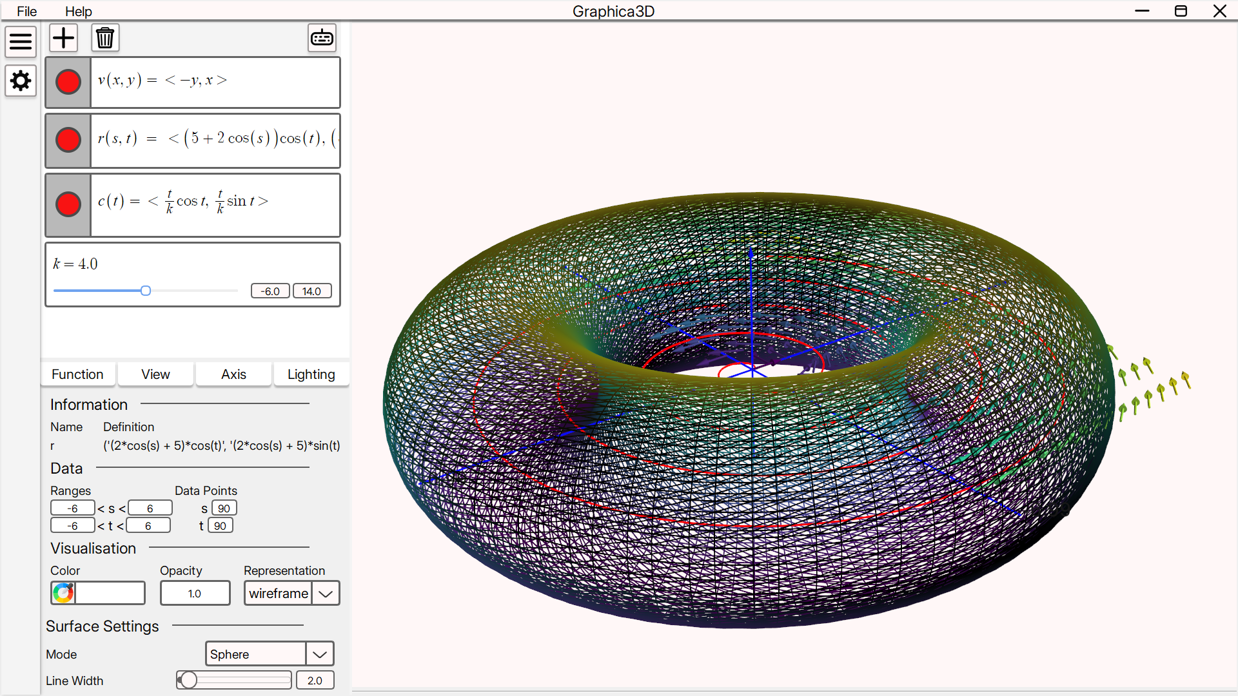Maximize the Graphica3D window
The height and width of the screenshot is (696, 1238).
(1181, 11)
